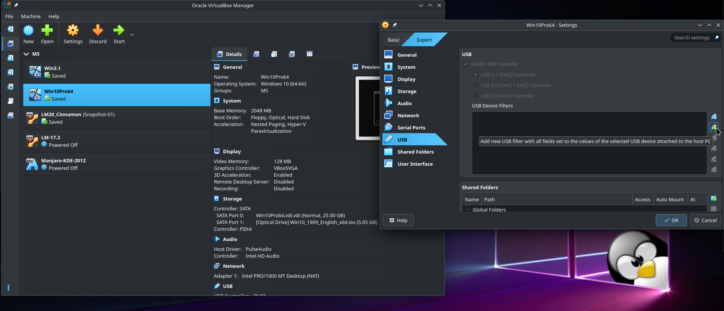This screenshot has width=724, height=311.
Task: Collapse the MS machine group
Action: pyautogui.click(x=26, y=54)
